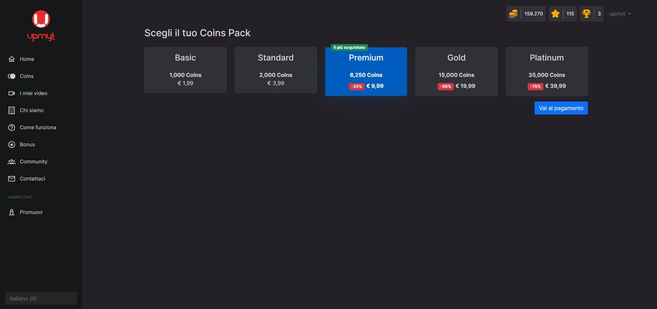Open the Bonus menu entry
This screenshot has width=657, height=309.
tap(28, 144)
